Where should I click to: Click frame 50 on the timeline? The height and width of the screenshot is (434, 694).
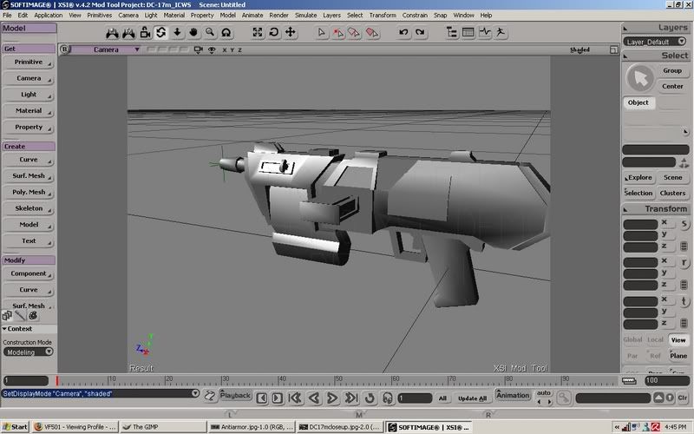(336, 380)
